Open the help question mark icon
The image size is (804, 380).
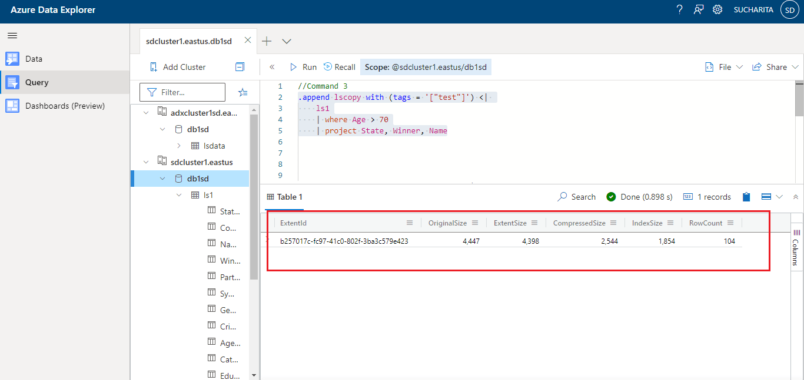(x=679, y=9)
